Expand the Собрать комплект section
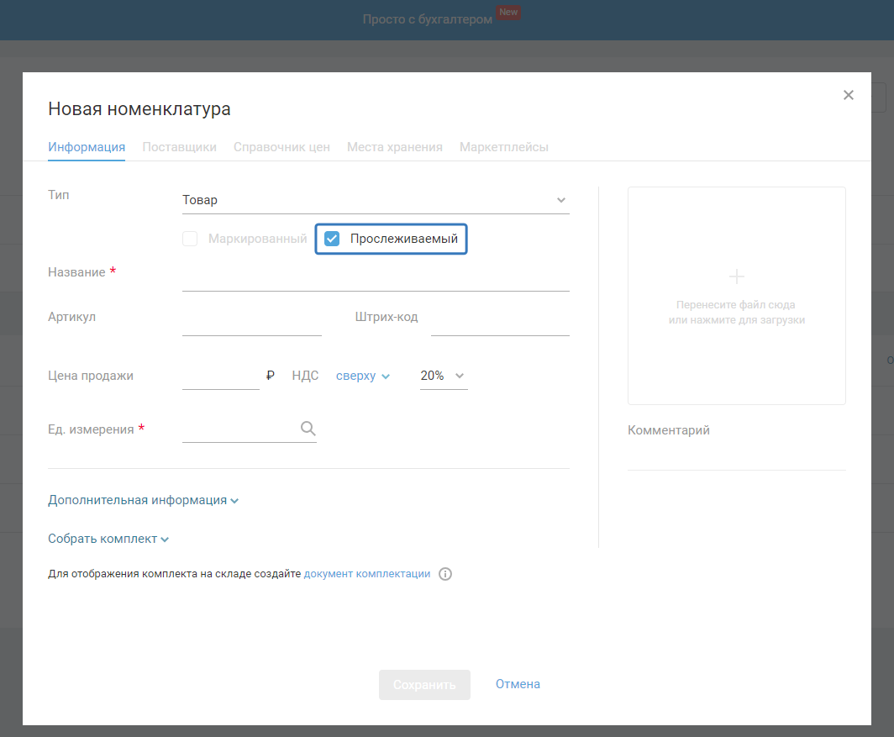The height and width of the screenshot is (737, 894). tap(108, 540)
